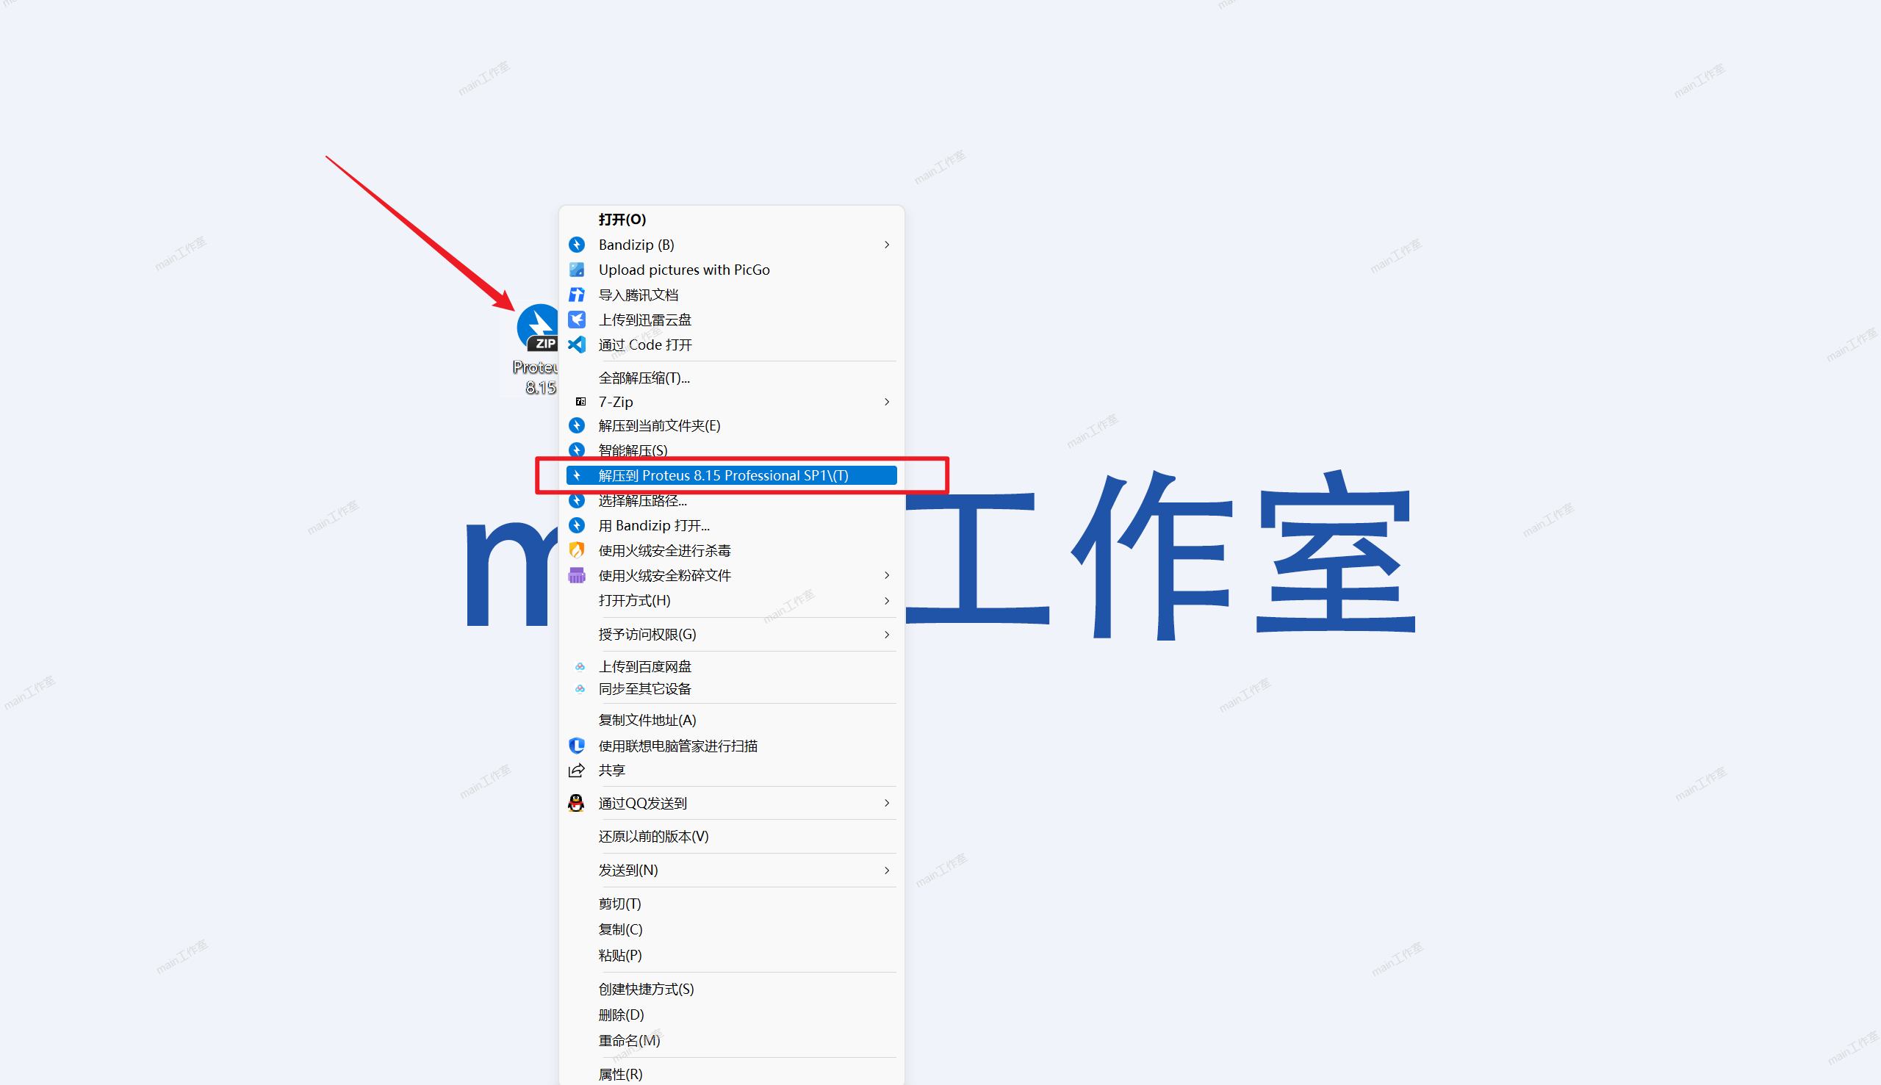Click the icon beside 用 Bandizip 打开

point(577,525)
